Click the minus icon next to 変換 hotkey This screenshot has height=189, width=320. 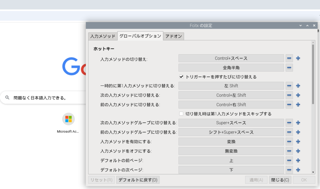tap(289, 142)
